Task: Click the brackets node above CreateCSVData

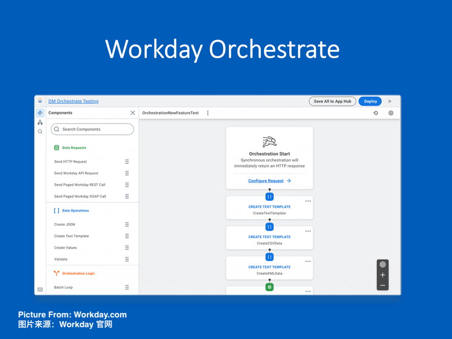Action: (270, 227)
